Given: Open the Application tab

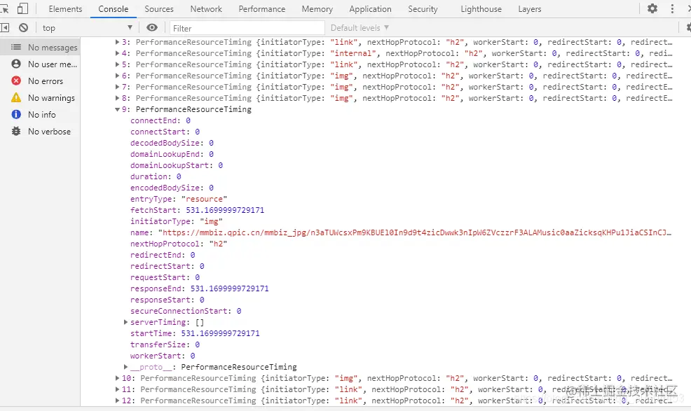Looking at the screenshot, I should pyautogui.click(x=370, y=9).
